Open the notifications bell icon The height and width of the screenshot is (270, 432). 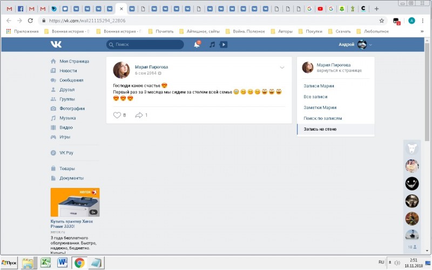tap(197, 44)
